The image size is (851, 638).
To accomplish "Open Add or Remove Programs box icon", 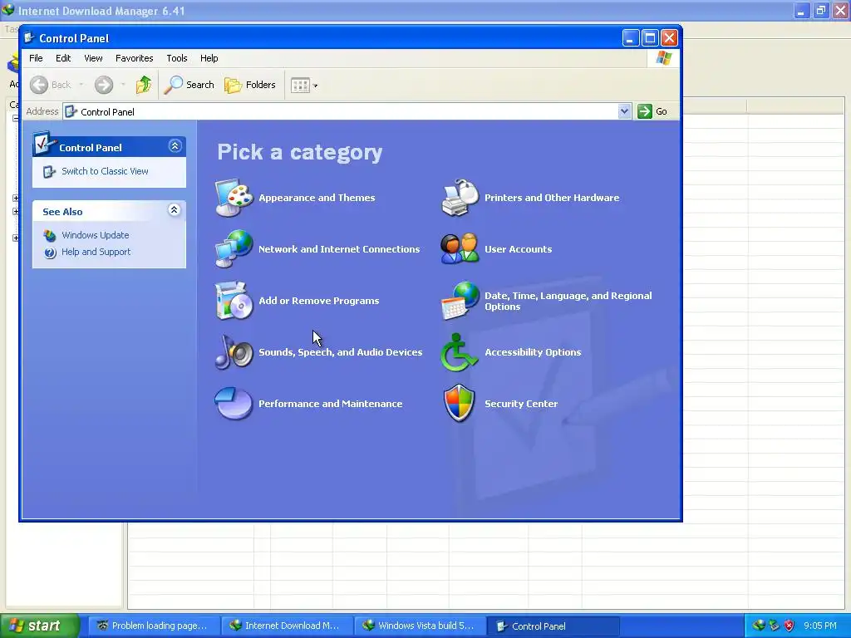I will click(x=234, y=301).
